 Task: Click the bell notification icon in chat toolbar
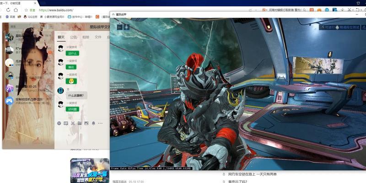(x=93, y=123)
